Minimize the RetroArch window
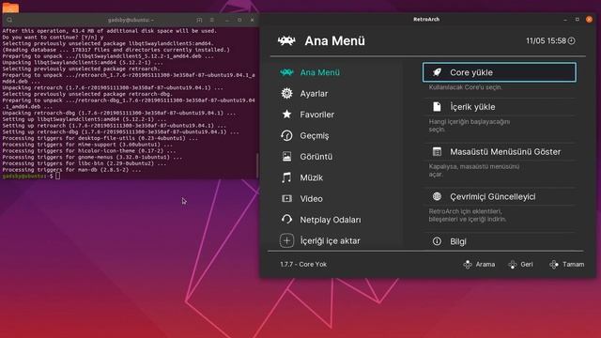Viewport: 601px width, 338px height. click(x=565, y=19)
